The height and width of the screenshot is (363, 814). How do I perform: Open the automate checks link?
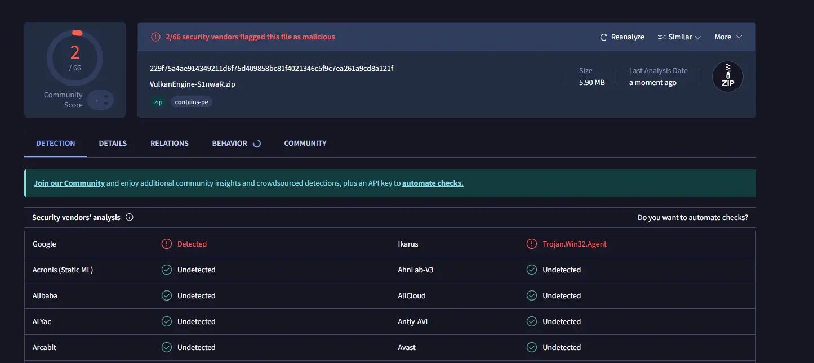pos(433,183)
